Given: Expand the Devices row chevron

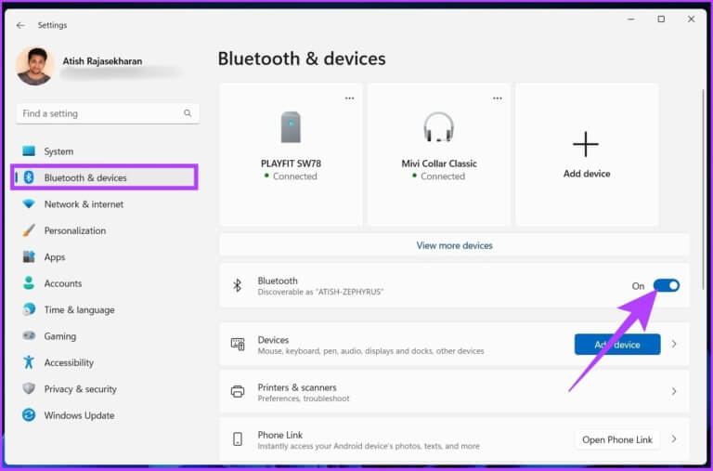Looking at the screenshot, I should (674, 344).
